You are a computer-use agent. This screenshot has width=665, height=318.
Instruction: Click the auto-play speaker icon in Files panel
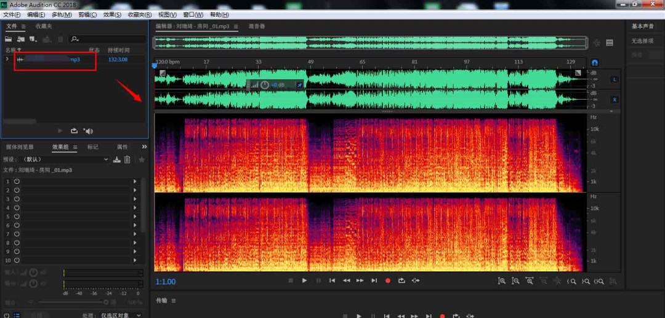pos(88,131)
